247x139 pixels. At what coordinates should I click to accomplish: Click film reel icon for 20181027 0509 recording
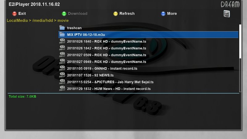click(x=62, y=55)
